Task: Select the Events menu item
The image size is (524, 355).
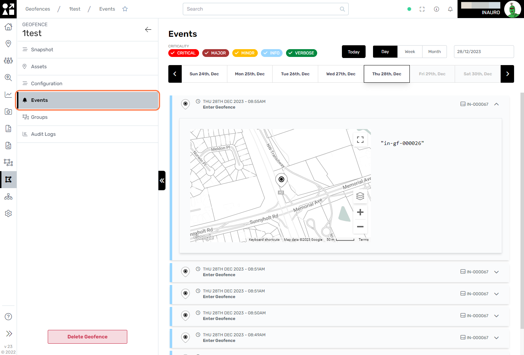Action: (x=88, y=100)
